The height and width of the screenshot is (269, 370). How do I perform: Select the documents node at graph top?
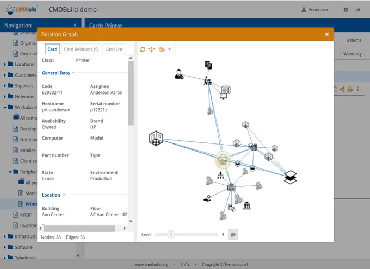tap(208, 65)
